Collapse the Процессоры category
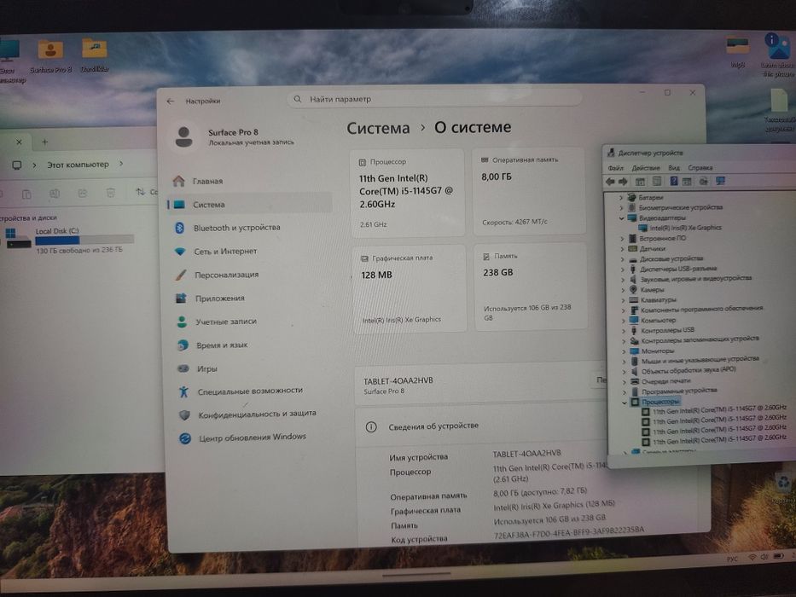This screenshot has width=796, height=597. click(625, 403)
